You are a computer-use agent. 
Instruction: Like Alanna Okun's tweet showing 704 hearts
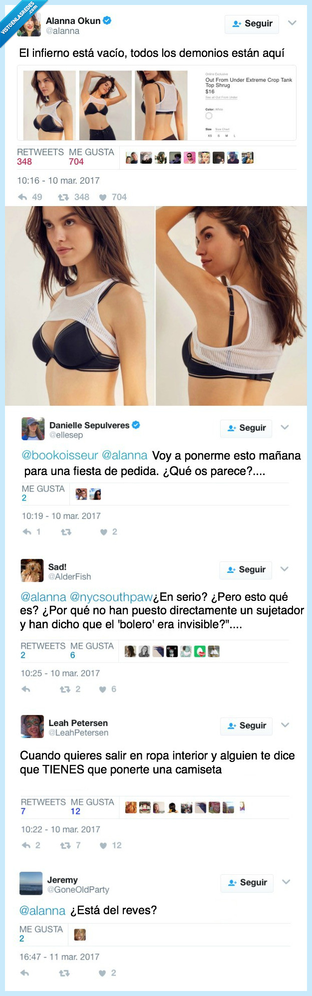103,198
